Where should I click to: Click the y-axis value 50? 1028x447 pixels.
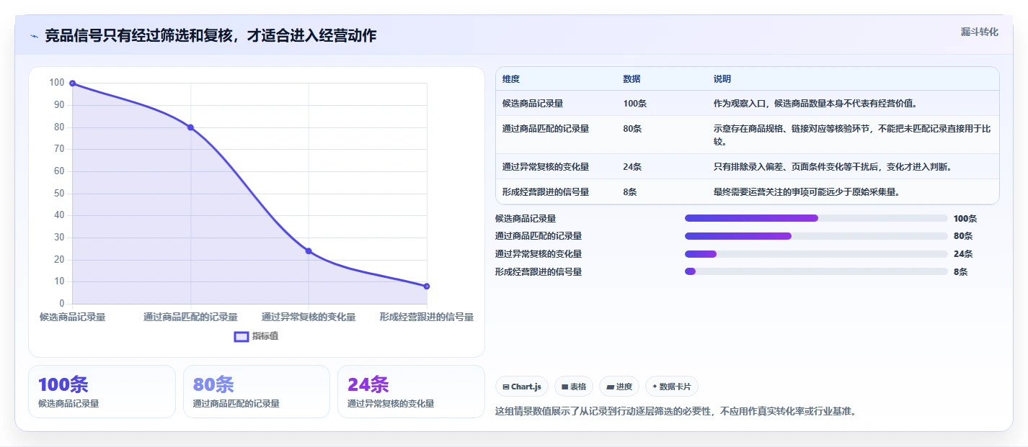click(x=59, y=194)
